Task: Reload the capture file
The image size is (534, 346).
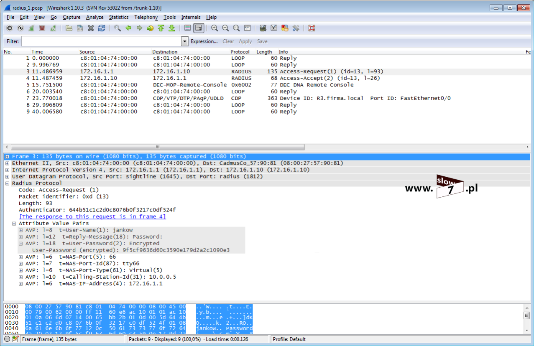Action: coord(102,28)
